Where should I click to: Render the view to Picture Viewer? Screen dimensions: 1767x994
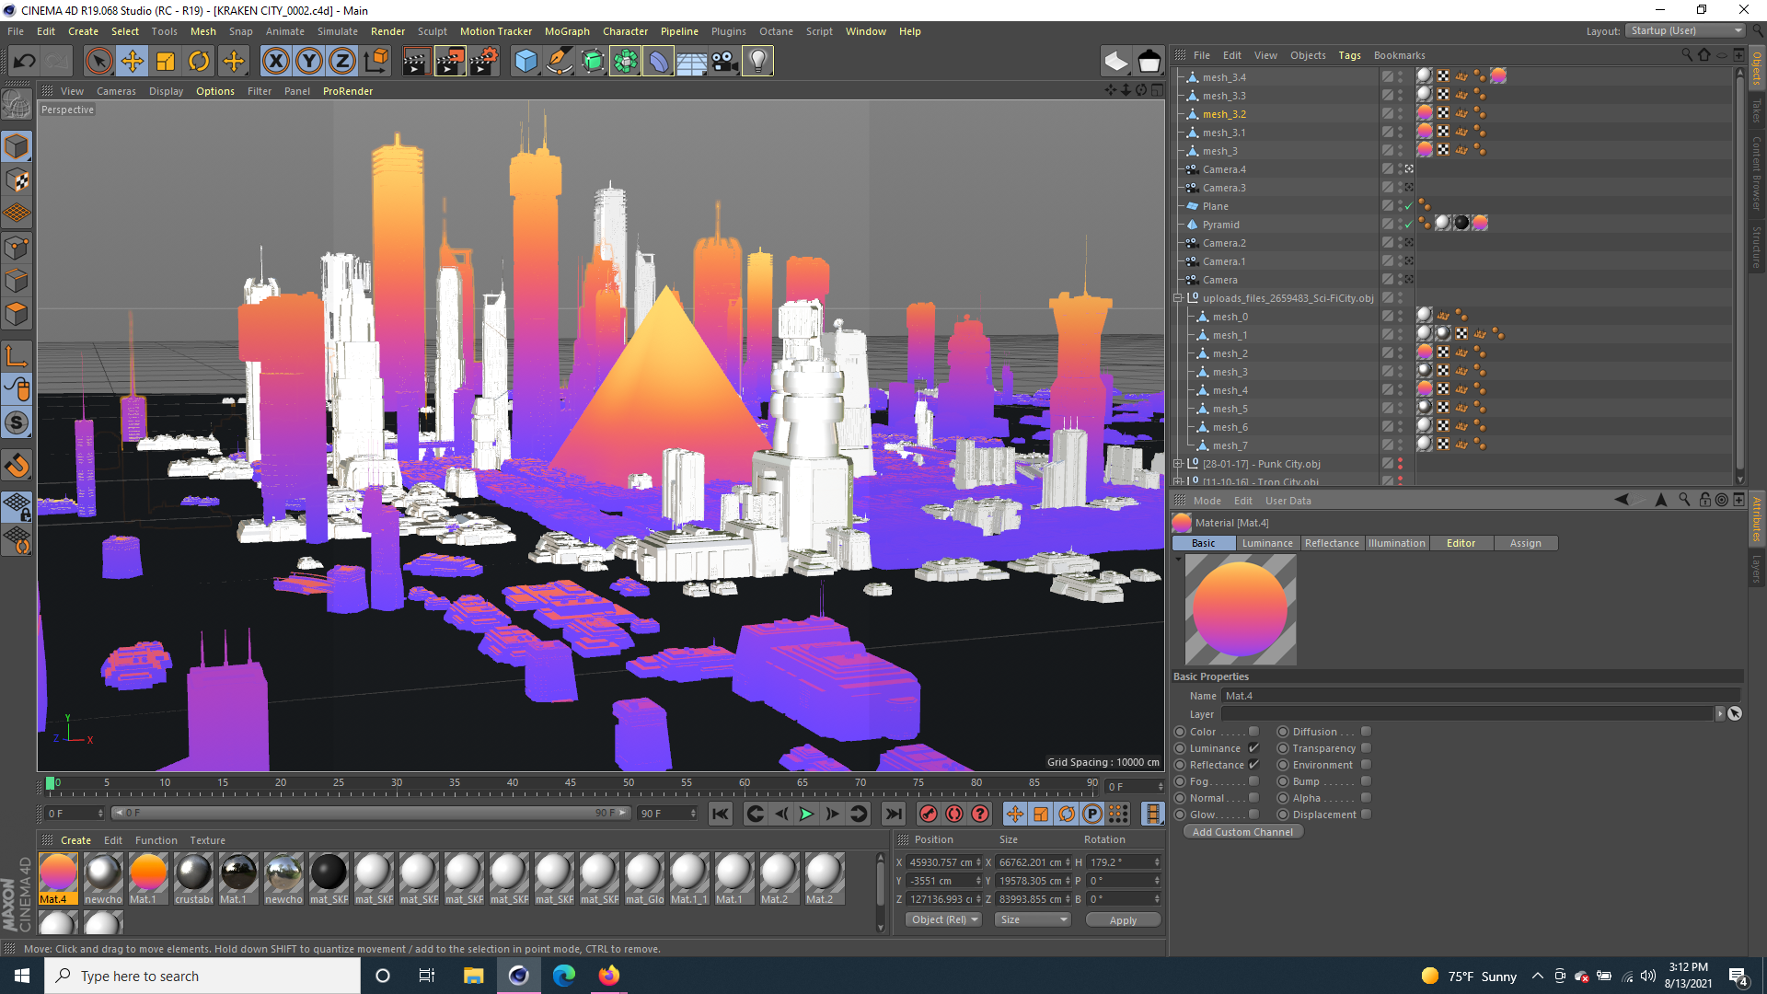[x=450, y=61]
